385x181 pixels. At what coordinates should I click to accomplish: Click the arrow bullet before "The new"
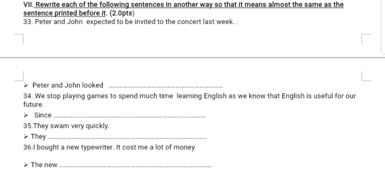(x=26, y=164)
